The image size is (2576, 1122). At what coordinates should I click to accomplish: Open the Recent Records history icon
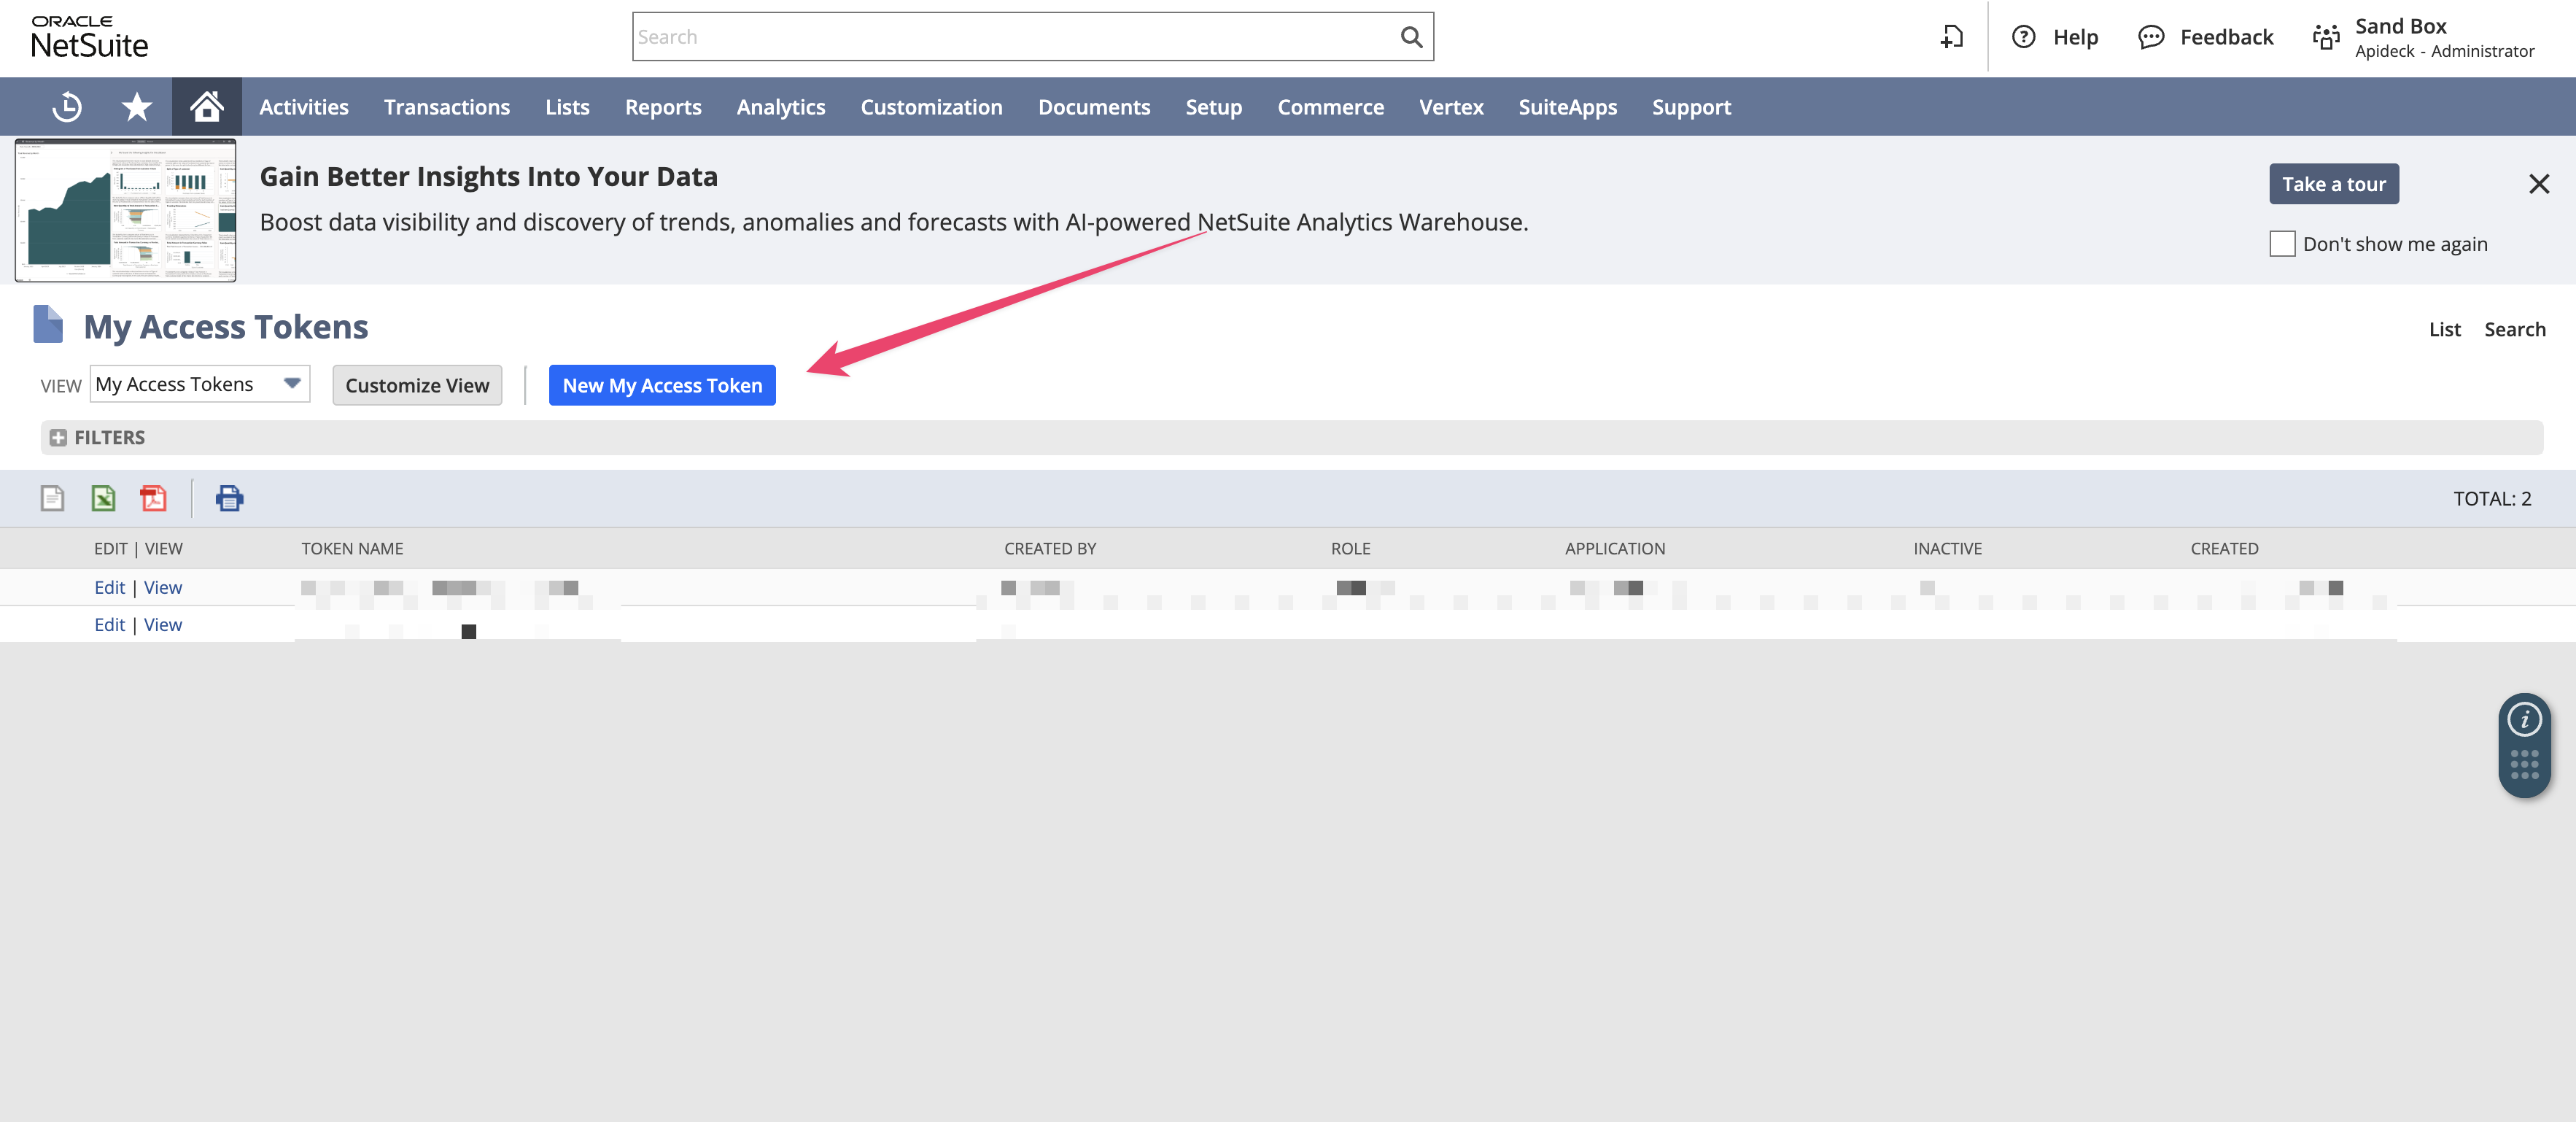tap(67, 106)
